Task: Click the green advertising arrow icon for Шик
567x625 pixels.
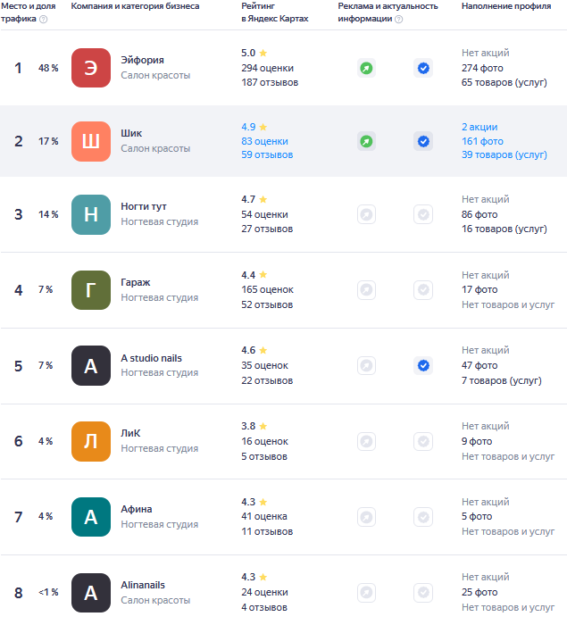Action: [366, 141]
